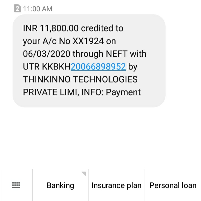Tap the INFO: Payment text
The width and height of the screenshot is (201, 201).
111,92
